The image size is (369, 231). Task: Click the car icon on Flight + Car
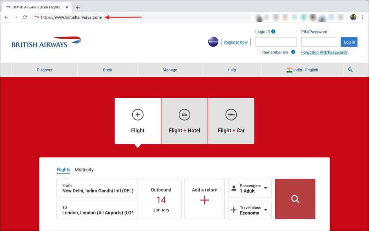231,115
